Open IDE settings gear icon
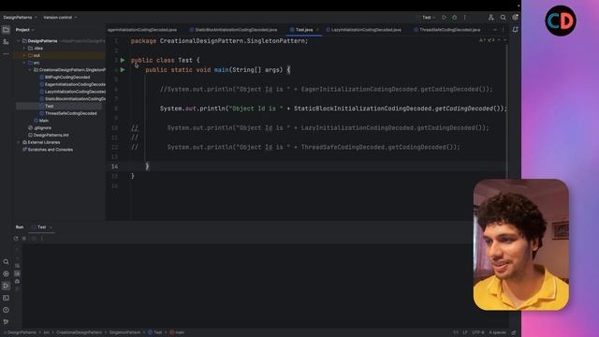Screen dimensions: 599x337 pos(515,18)
